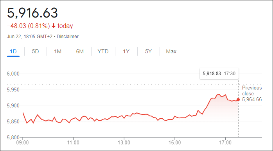Select the 1D time range tab
273x151 pixels.
click(13, 52)
